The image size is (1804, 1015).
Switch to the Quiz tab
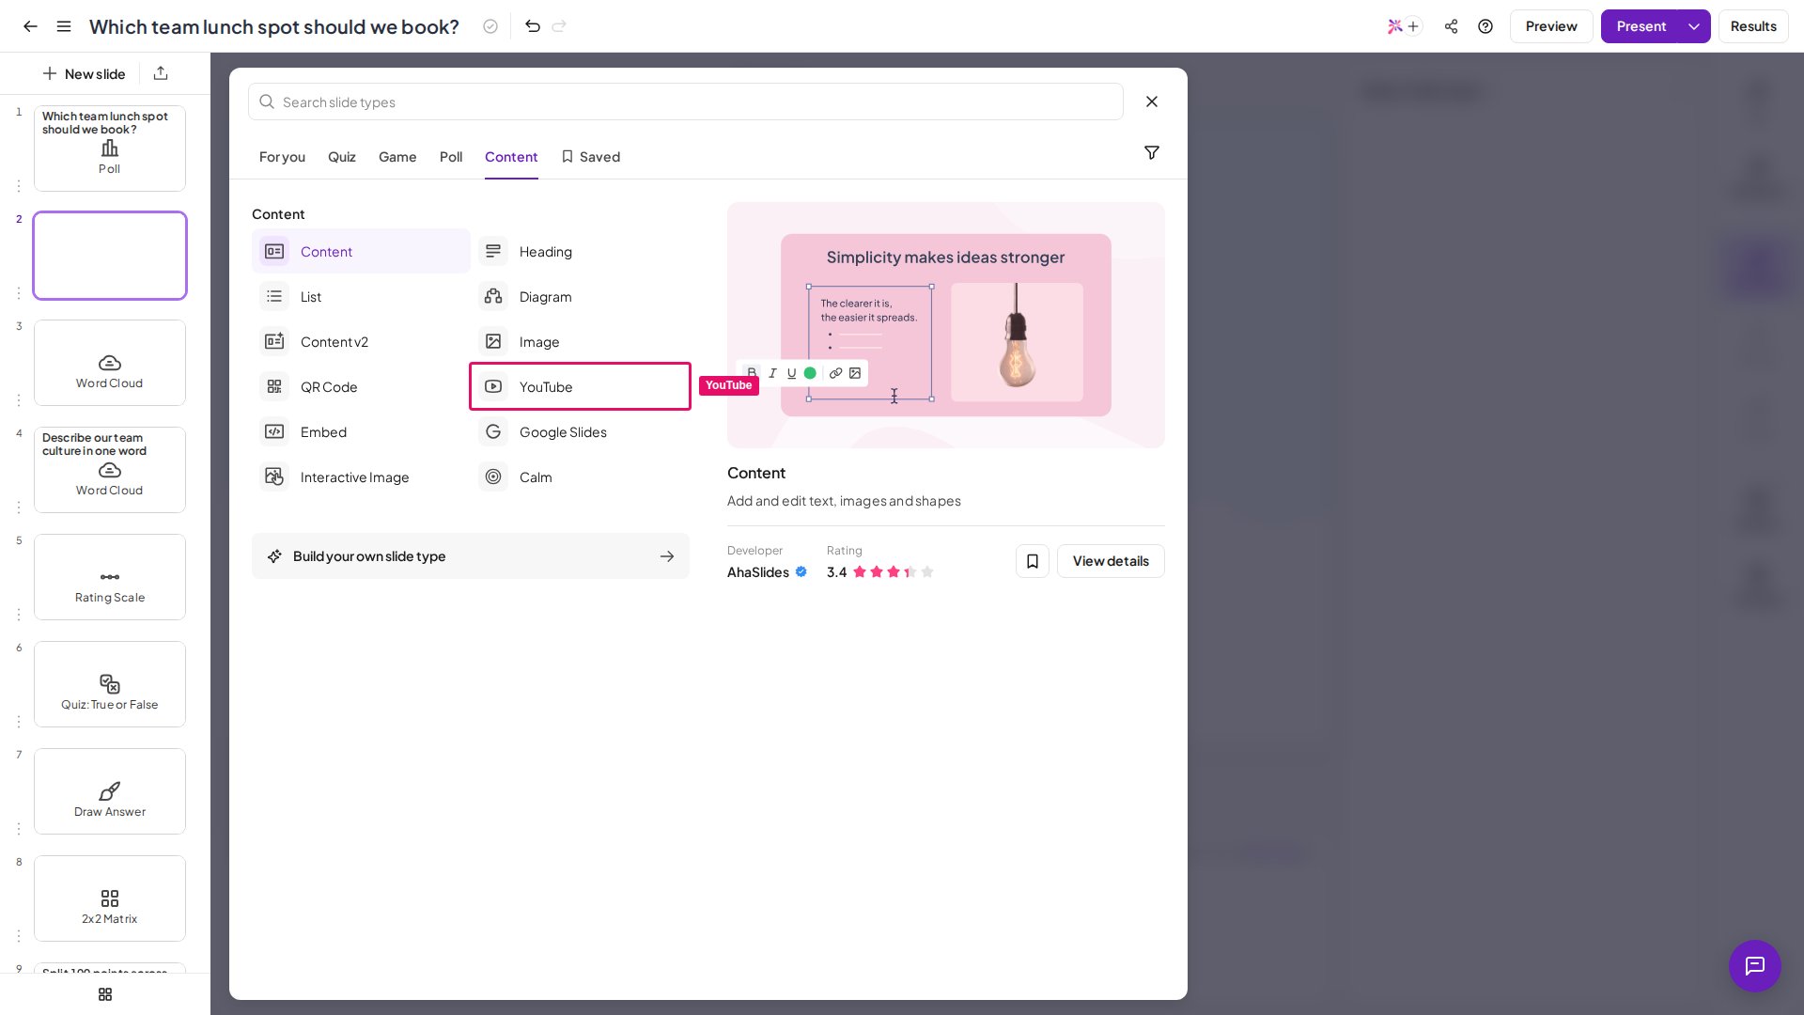(341, 157)
